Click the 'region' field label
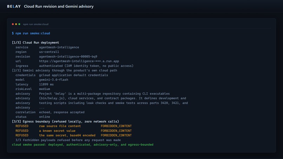 pos(21,52)
